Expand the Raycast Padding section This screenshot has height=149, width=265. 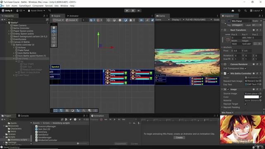[x=222, y=108]
